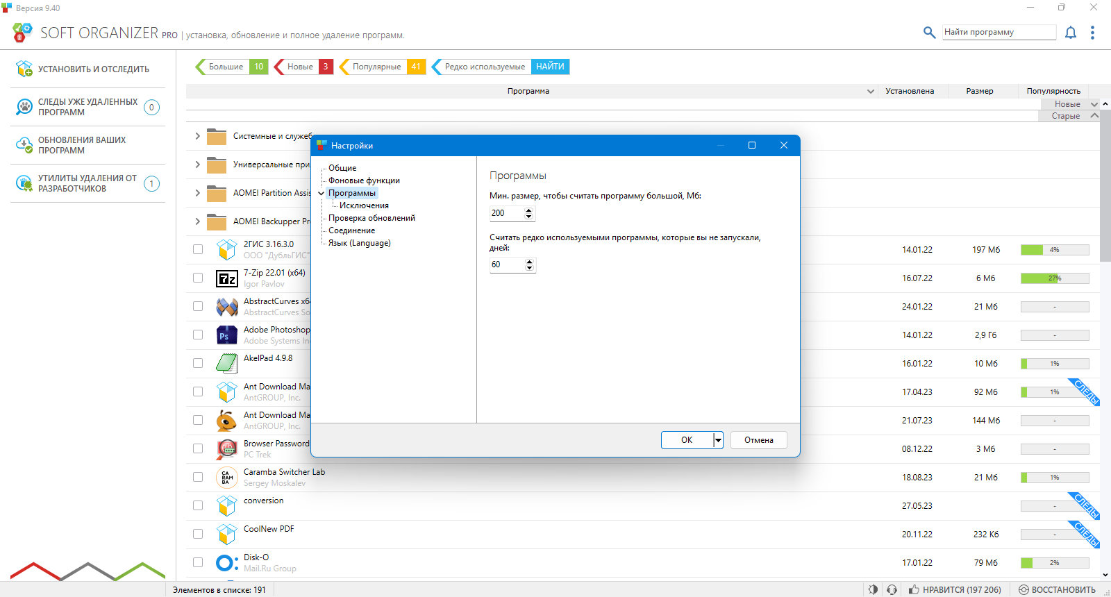The width and height of the screenshot is (1111, 597).
Task: Open the install-and-trace programs icon
Action: [x=24, y=69]
